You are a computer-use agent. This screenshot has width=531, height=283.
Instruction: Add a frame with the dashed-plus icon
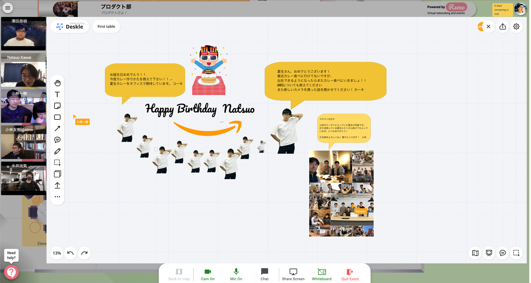click(516, 253)
